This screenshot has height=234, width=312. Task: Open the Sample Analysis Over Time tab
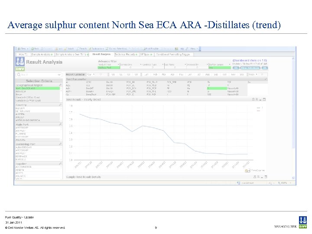click(72, 54)
